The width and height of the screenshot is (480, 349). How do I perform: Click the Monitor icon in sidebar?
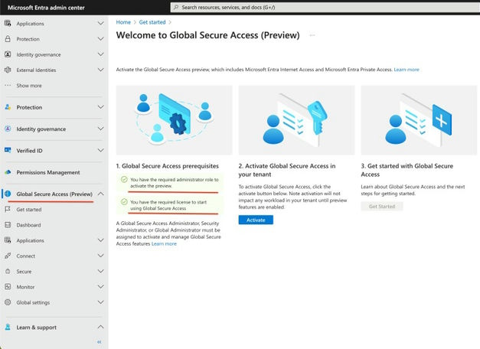coord(8,287)
